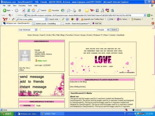Click the purple round icon on Yahoo toolbar

point(77,19)
